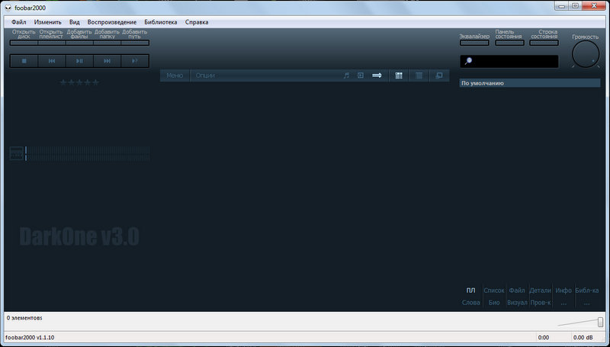Click the volume slider handle in status panel
610x347 pixels.
coord(601,322)
